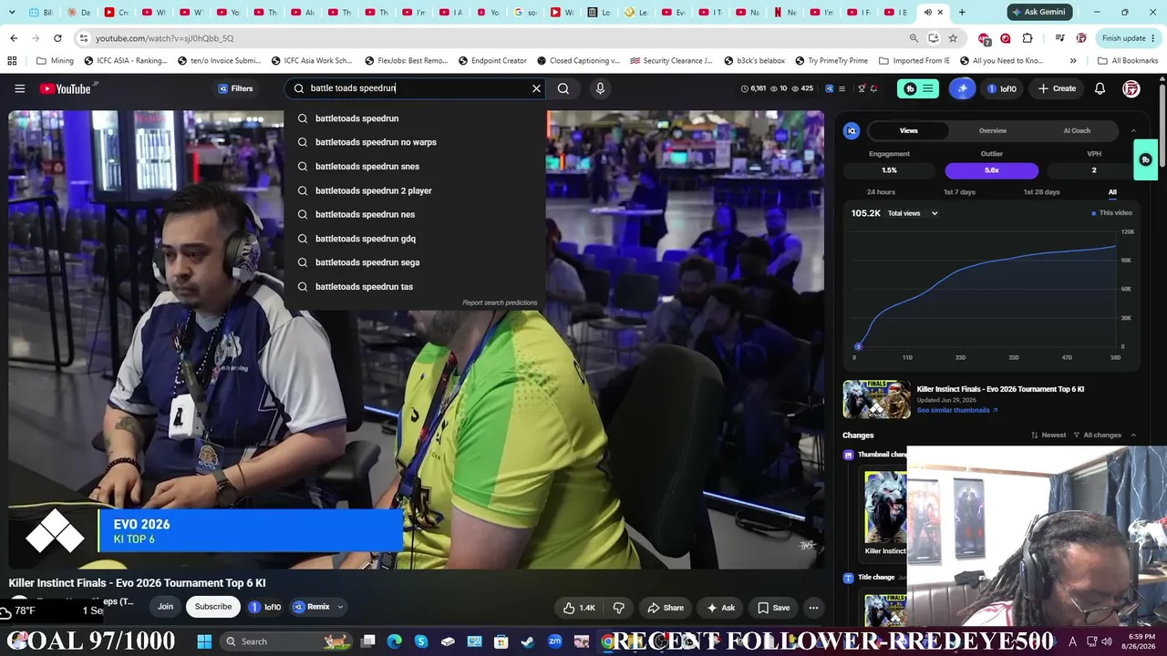Screen dimensions: 1167x656
Task: Select the All time range
Action: coord(1112,192)
